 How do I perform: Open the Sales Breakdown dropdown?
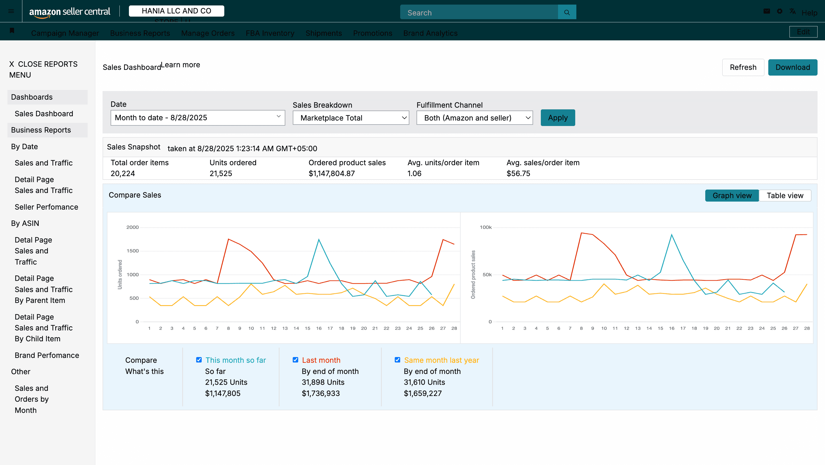pyautogui.click(x=351, y=118)
